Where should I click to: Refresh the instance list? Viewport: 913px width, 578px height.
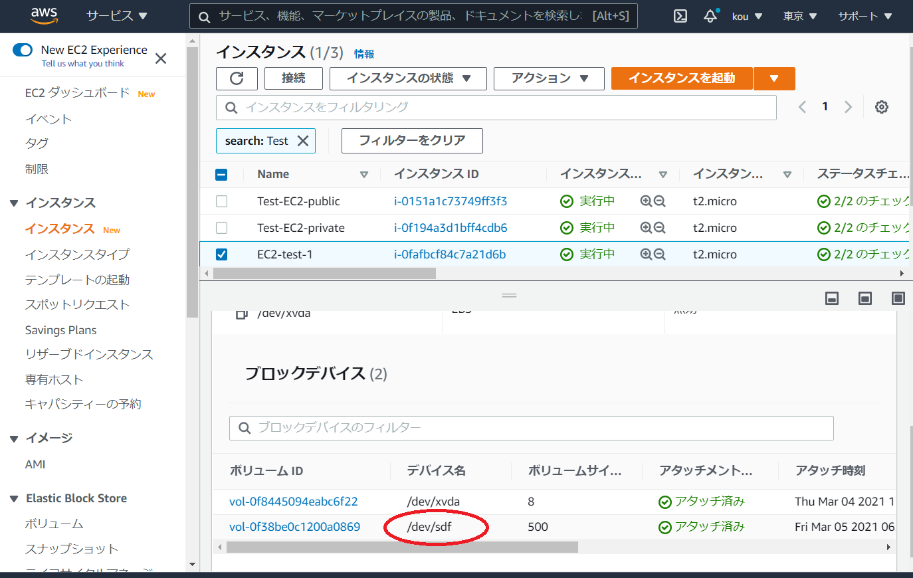coord(237,78)
